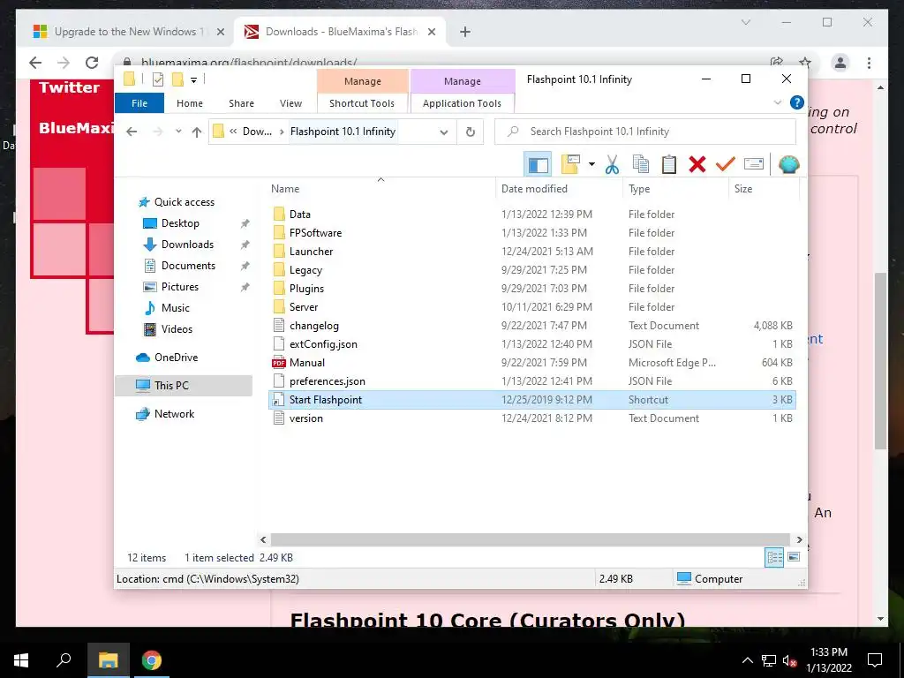Sort by Name column header
The width and height of the screenshot is (904, 678).
tap(380, 189)
